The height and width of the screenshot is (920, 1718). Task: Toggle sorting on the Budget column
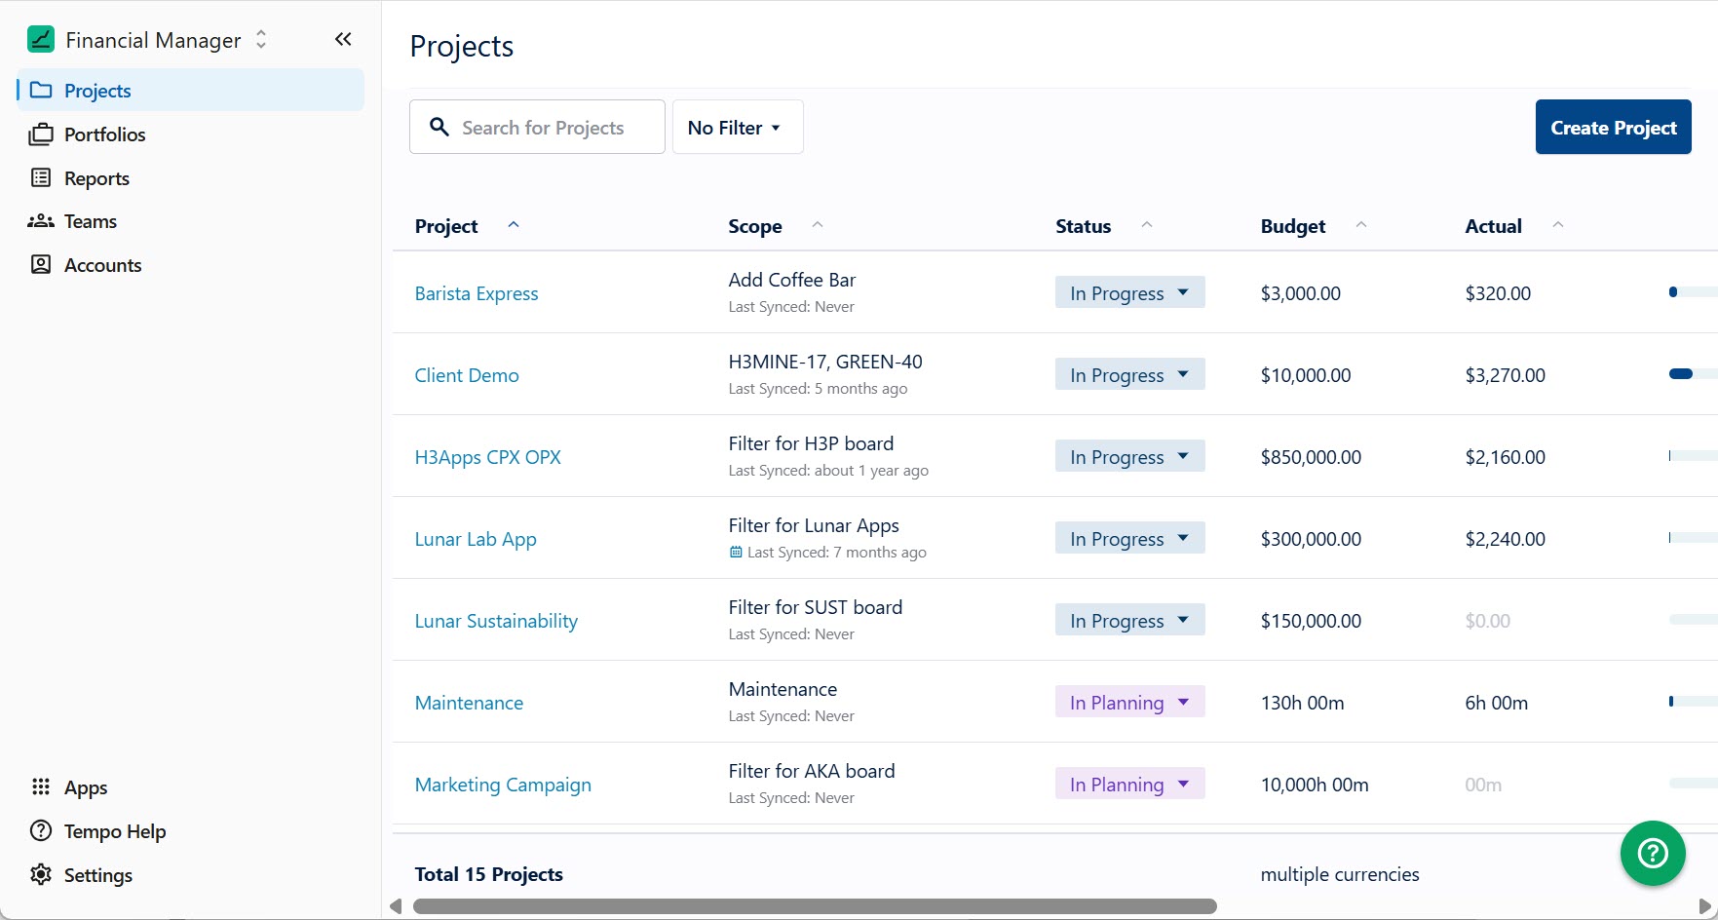pos(1361,224)
